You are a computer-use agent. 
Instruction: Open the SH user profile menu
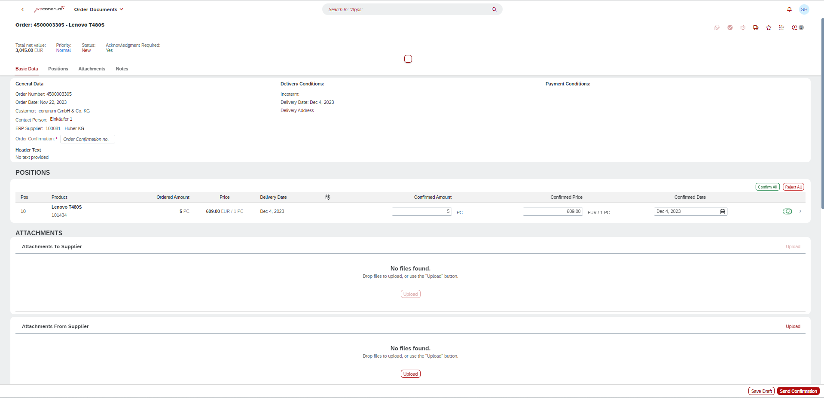click(804, 9)
